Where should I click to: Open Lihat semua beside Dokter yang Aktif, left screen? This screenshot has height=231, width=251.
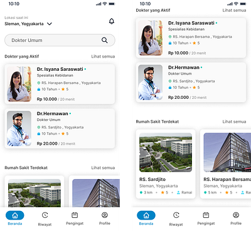coord(103,56)
